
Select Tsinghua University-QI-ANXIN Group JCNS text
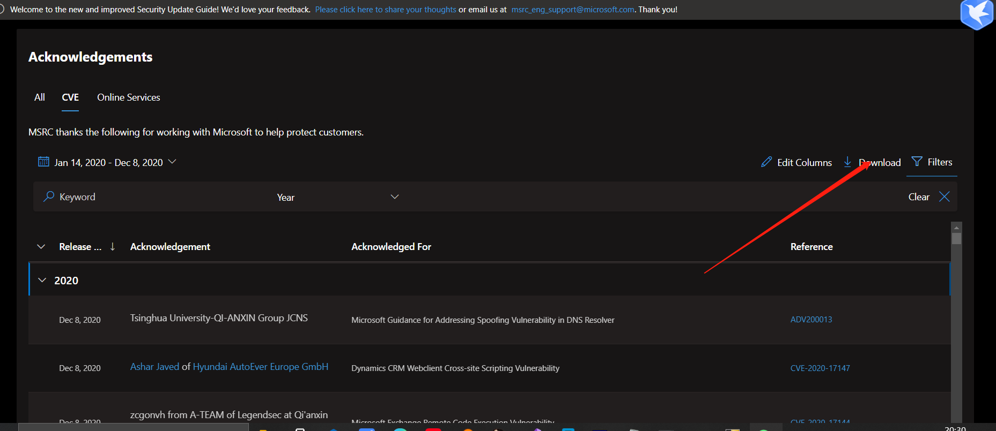(x=219, y=318)
